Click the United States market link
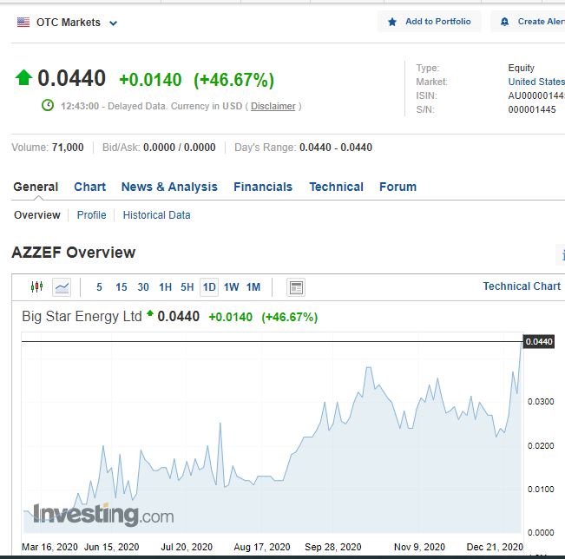 [x=536, y=82]
